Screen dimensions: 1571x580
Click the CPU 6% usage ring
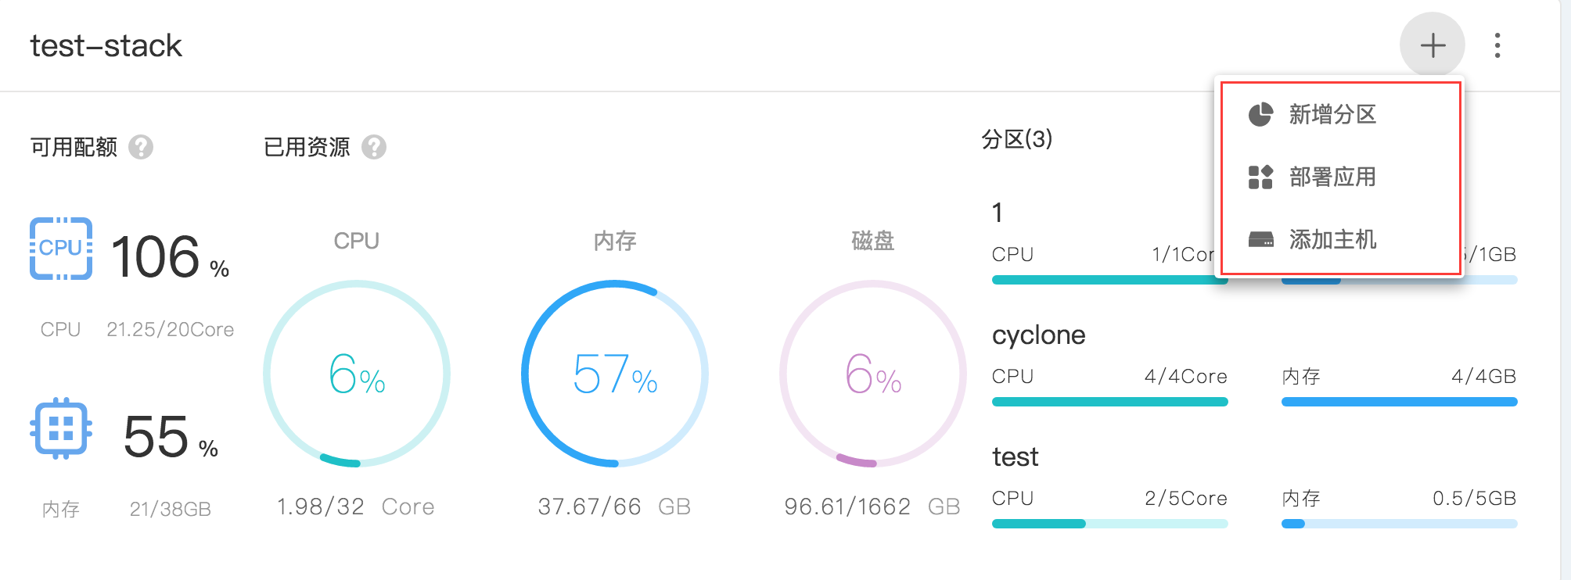[x=357, y=374]
